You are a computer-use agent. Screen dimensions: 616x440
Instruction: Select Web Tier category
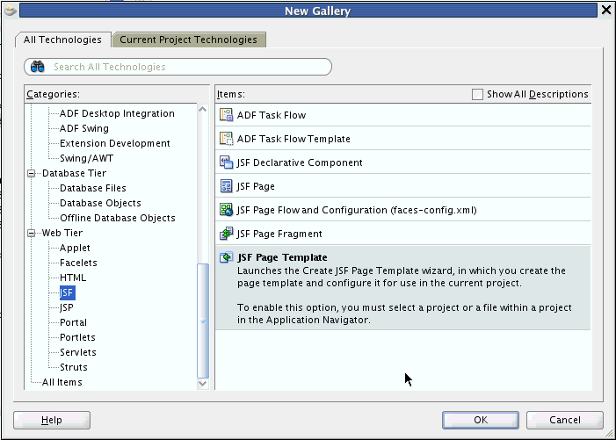click(62, 233)
